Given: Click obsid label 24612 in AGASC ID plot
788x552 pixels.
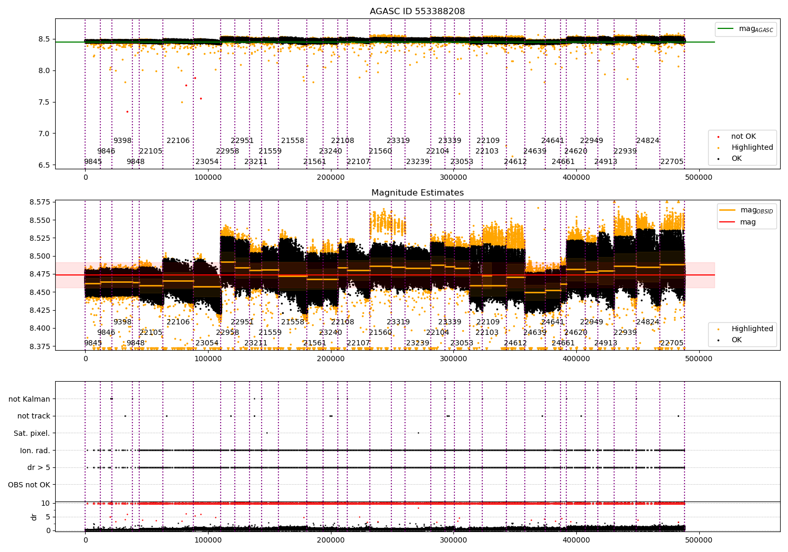Looking at the screenshot, I should click(515, 161).
